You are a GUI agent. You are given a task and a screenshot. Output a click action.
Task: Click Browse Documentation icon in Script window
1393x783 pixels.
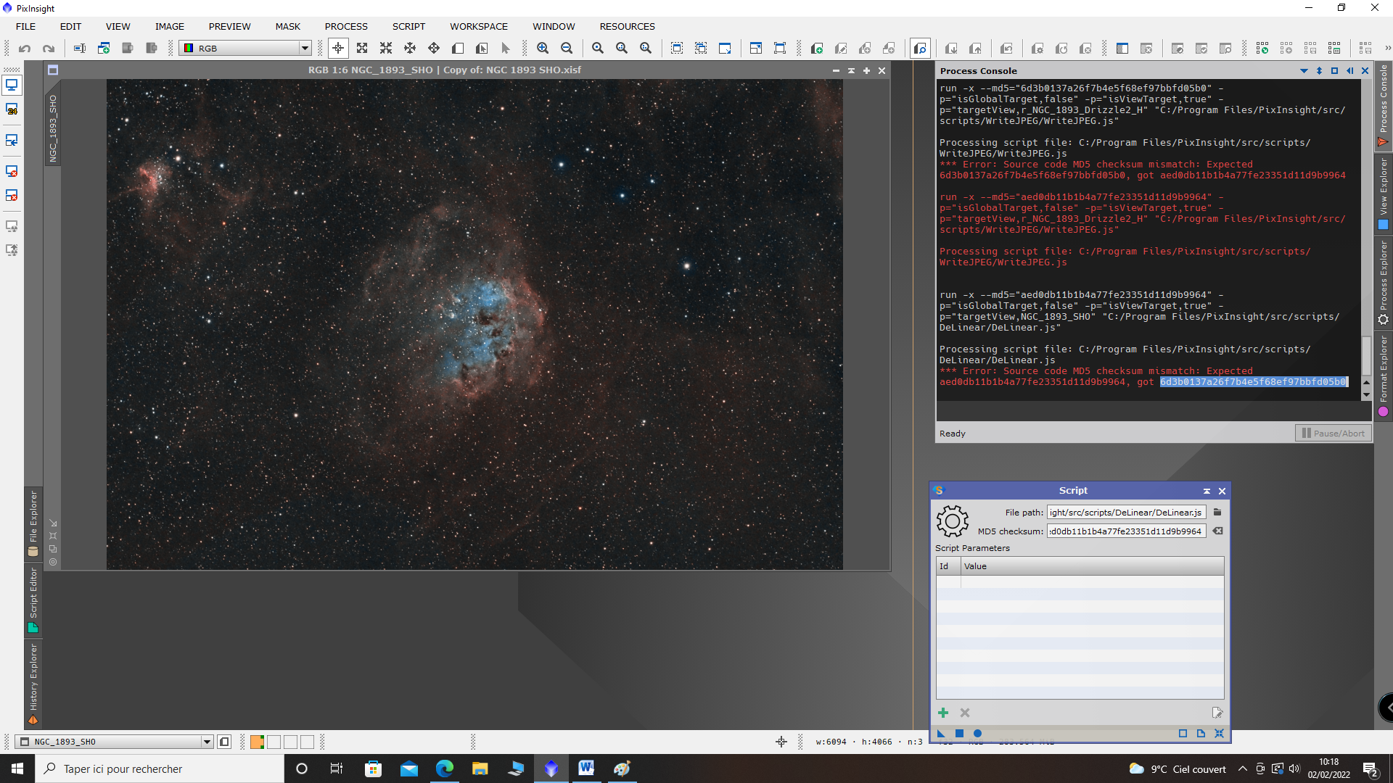tap(1201, 734)
